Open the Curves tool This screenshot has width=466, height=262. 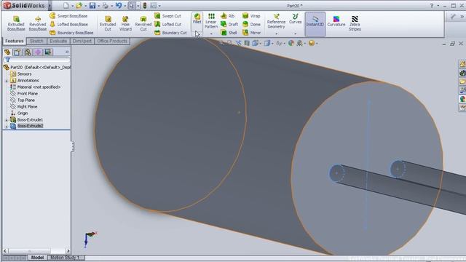point(295,18)
